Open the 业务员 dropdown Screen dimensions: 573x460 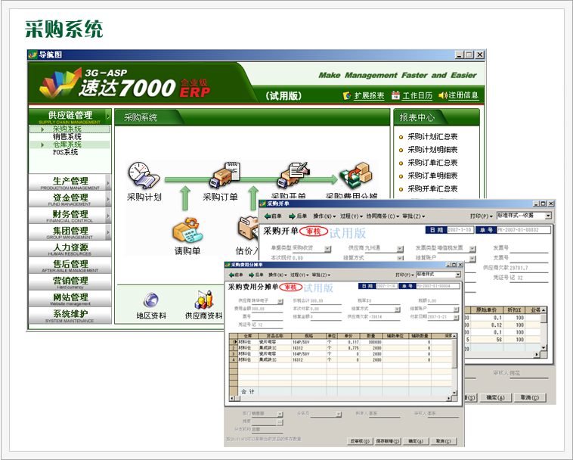(339, 414)
